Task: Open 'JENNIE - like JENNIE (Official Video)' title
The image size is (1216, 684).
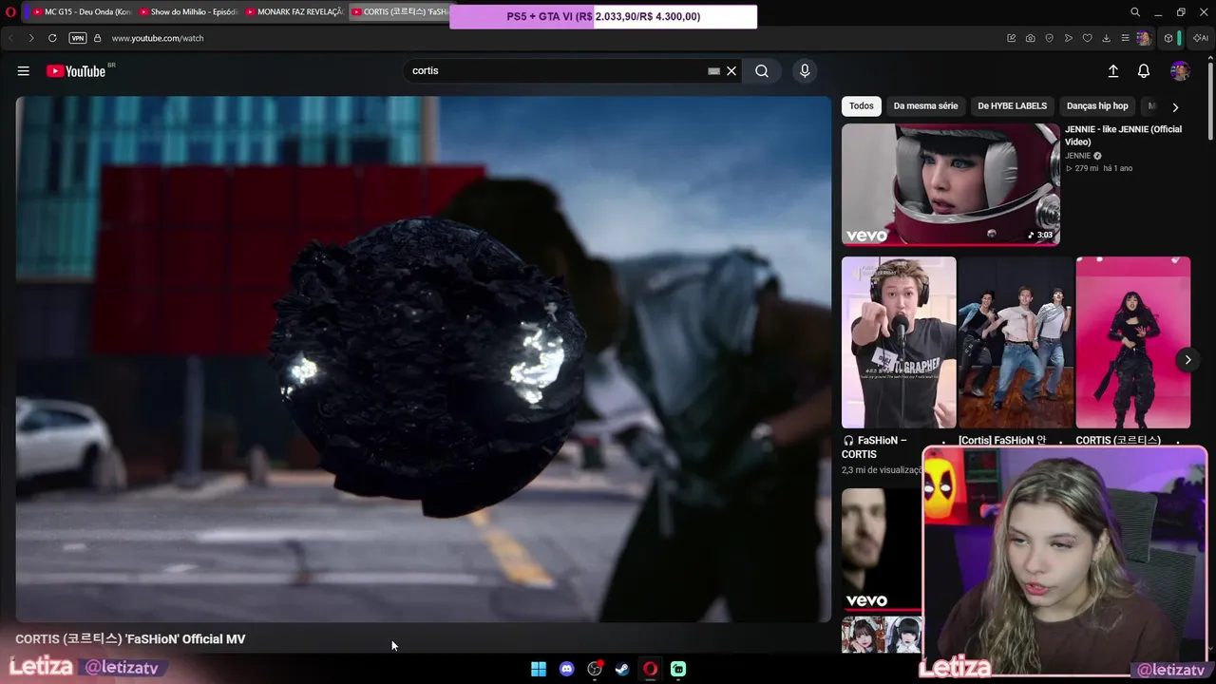Action: 1123,136
